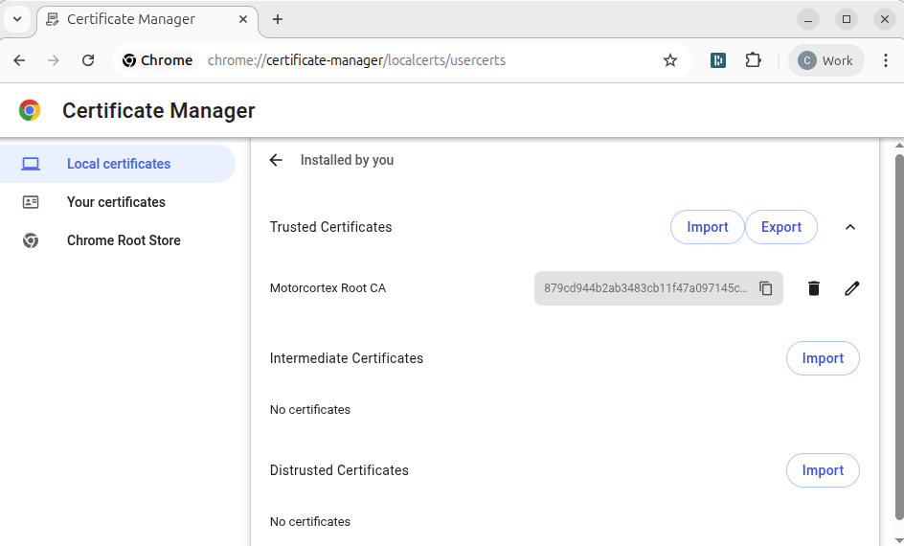The image size is (904, 546).
Task: Edit the Motorcortex Root CA certificate
Action: [x=852, y=288]
